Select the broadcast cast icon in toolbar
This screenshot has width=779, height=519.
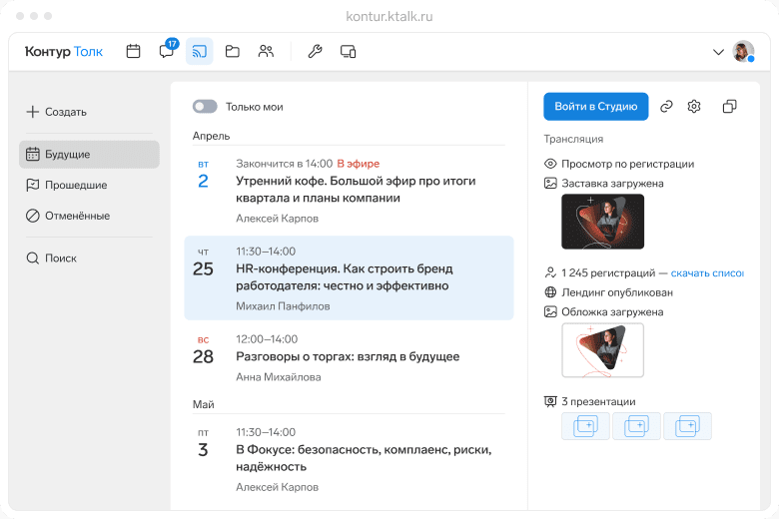click(199, 51)
